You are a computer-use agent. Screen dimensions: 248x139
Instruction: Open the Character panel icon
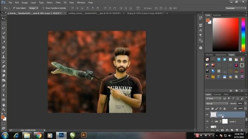tap(201, 30)
